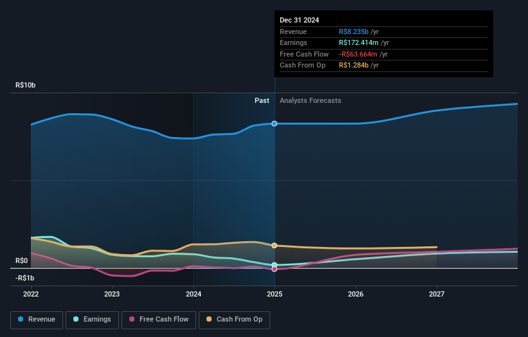The width and height of the screenshot is (528, 337).
Task: Click the Past label on chart
Action: point(262,100)
